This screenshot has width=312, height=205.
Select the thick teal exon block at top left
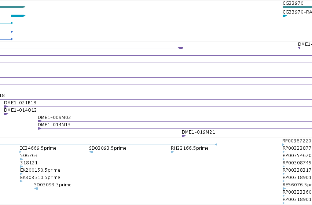tap(12, 7)
